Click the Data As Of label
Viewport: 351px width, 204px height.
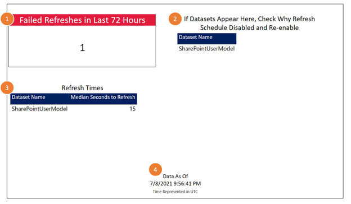pyautogui.click(x=175, y=177)
